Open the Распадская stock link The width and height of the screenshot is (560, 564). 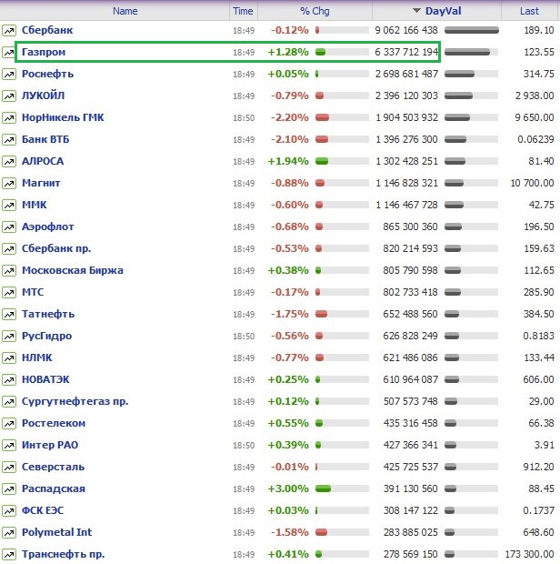click(x=53, y=488)
